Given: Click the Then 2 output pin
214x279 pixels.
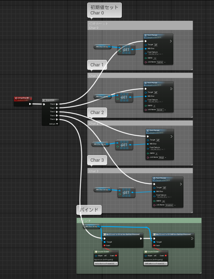Looking at the screenshot, I should pos(57,112).
